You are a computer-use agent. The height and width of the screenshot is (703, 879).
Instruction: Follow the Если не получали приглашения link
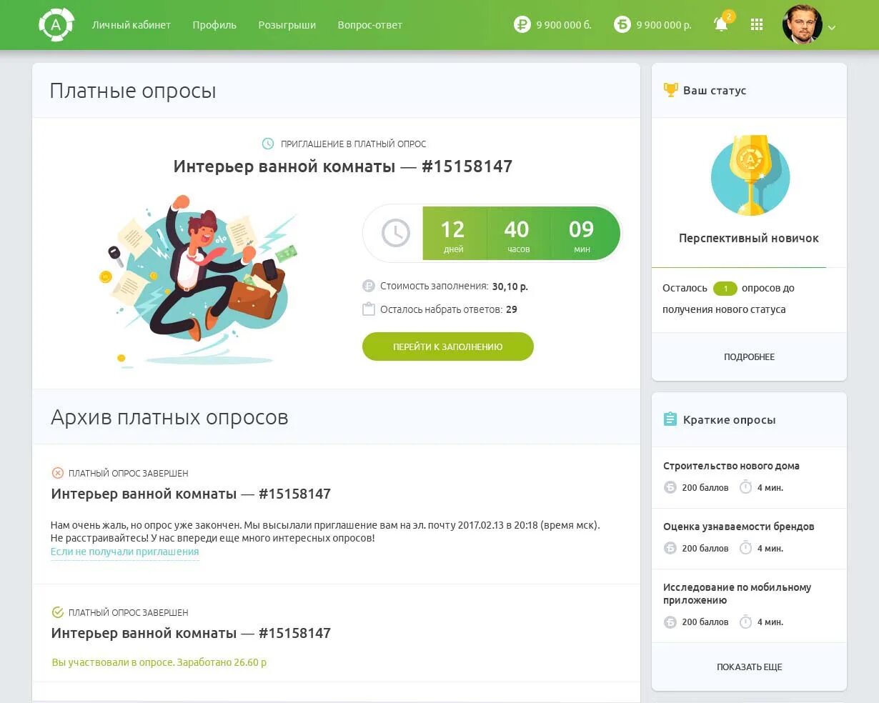[124, 552]
